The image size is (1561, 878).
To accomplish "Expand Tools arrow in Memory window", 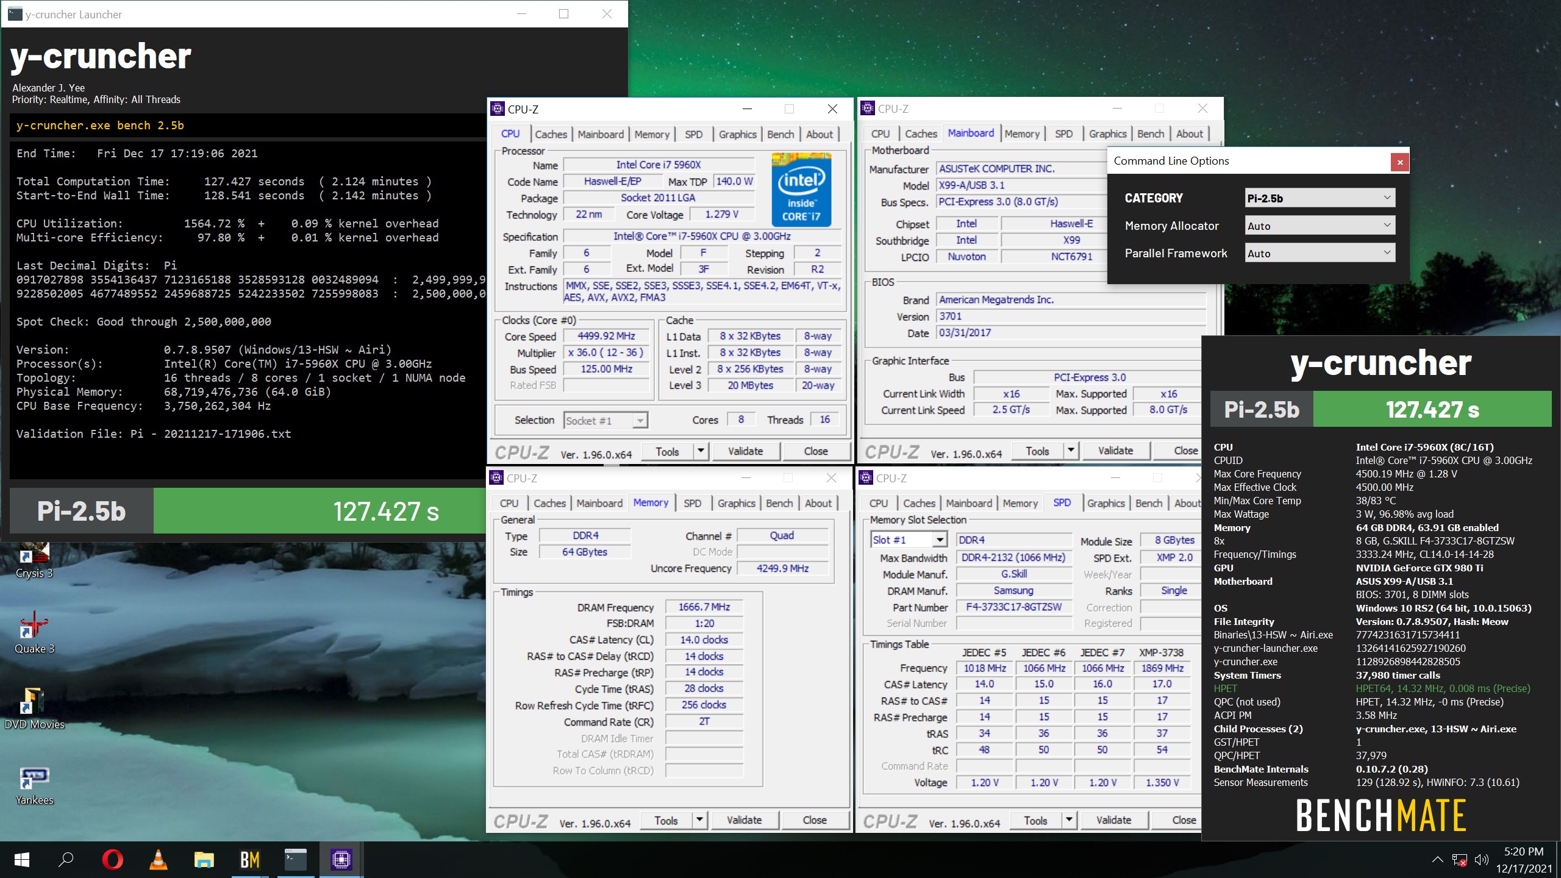I will tap(699, 820).
